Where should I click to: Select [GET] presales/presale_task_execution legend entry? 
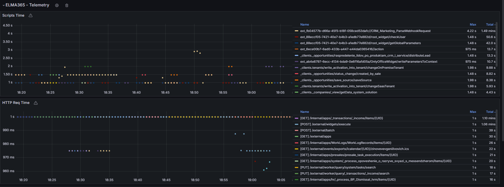tap(349, 155)
